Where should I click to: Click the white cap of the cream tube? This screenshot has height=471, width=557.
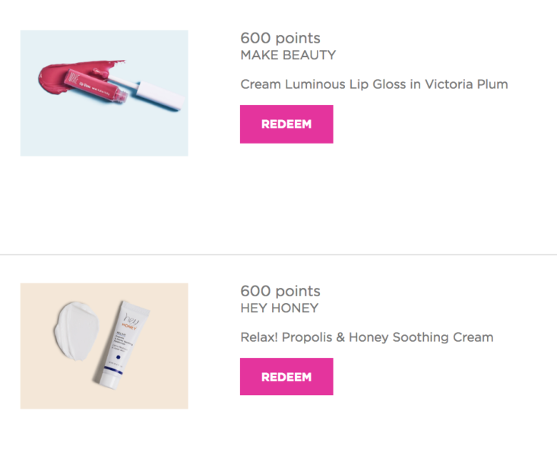pos(109,381)
